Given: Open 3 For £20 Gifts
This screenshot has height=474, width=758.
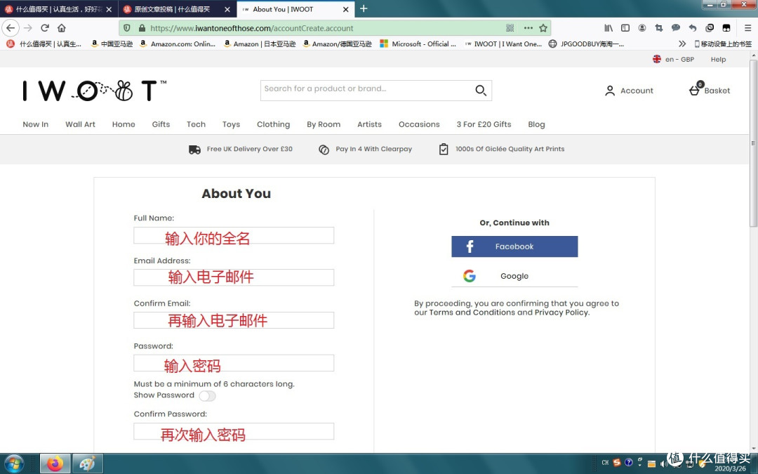Looking at the screenshot, I should [484, 124].
